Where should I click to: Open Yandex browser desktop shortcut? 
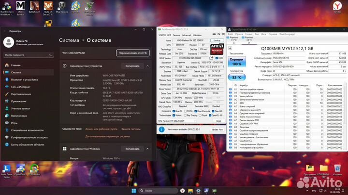(337, 7)
